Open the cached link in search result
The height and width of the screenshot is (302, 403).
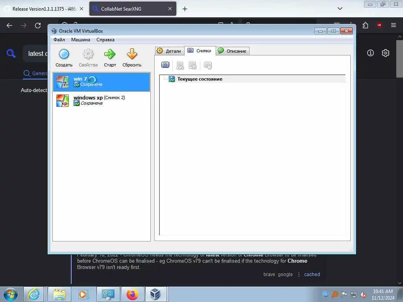coord(312,274)
